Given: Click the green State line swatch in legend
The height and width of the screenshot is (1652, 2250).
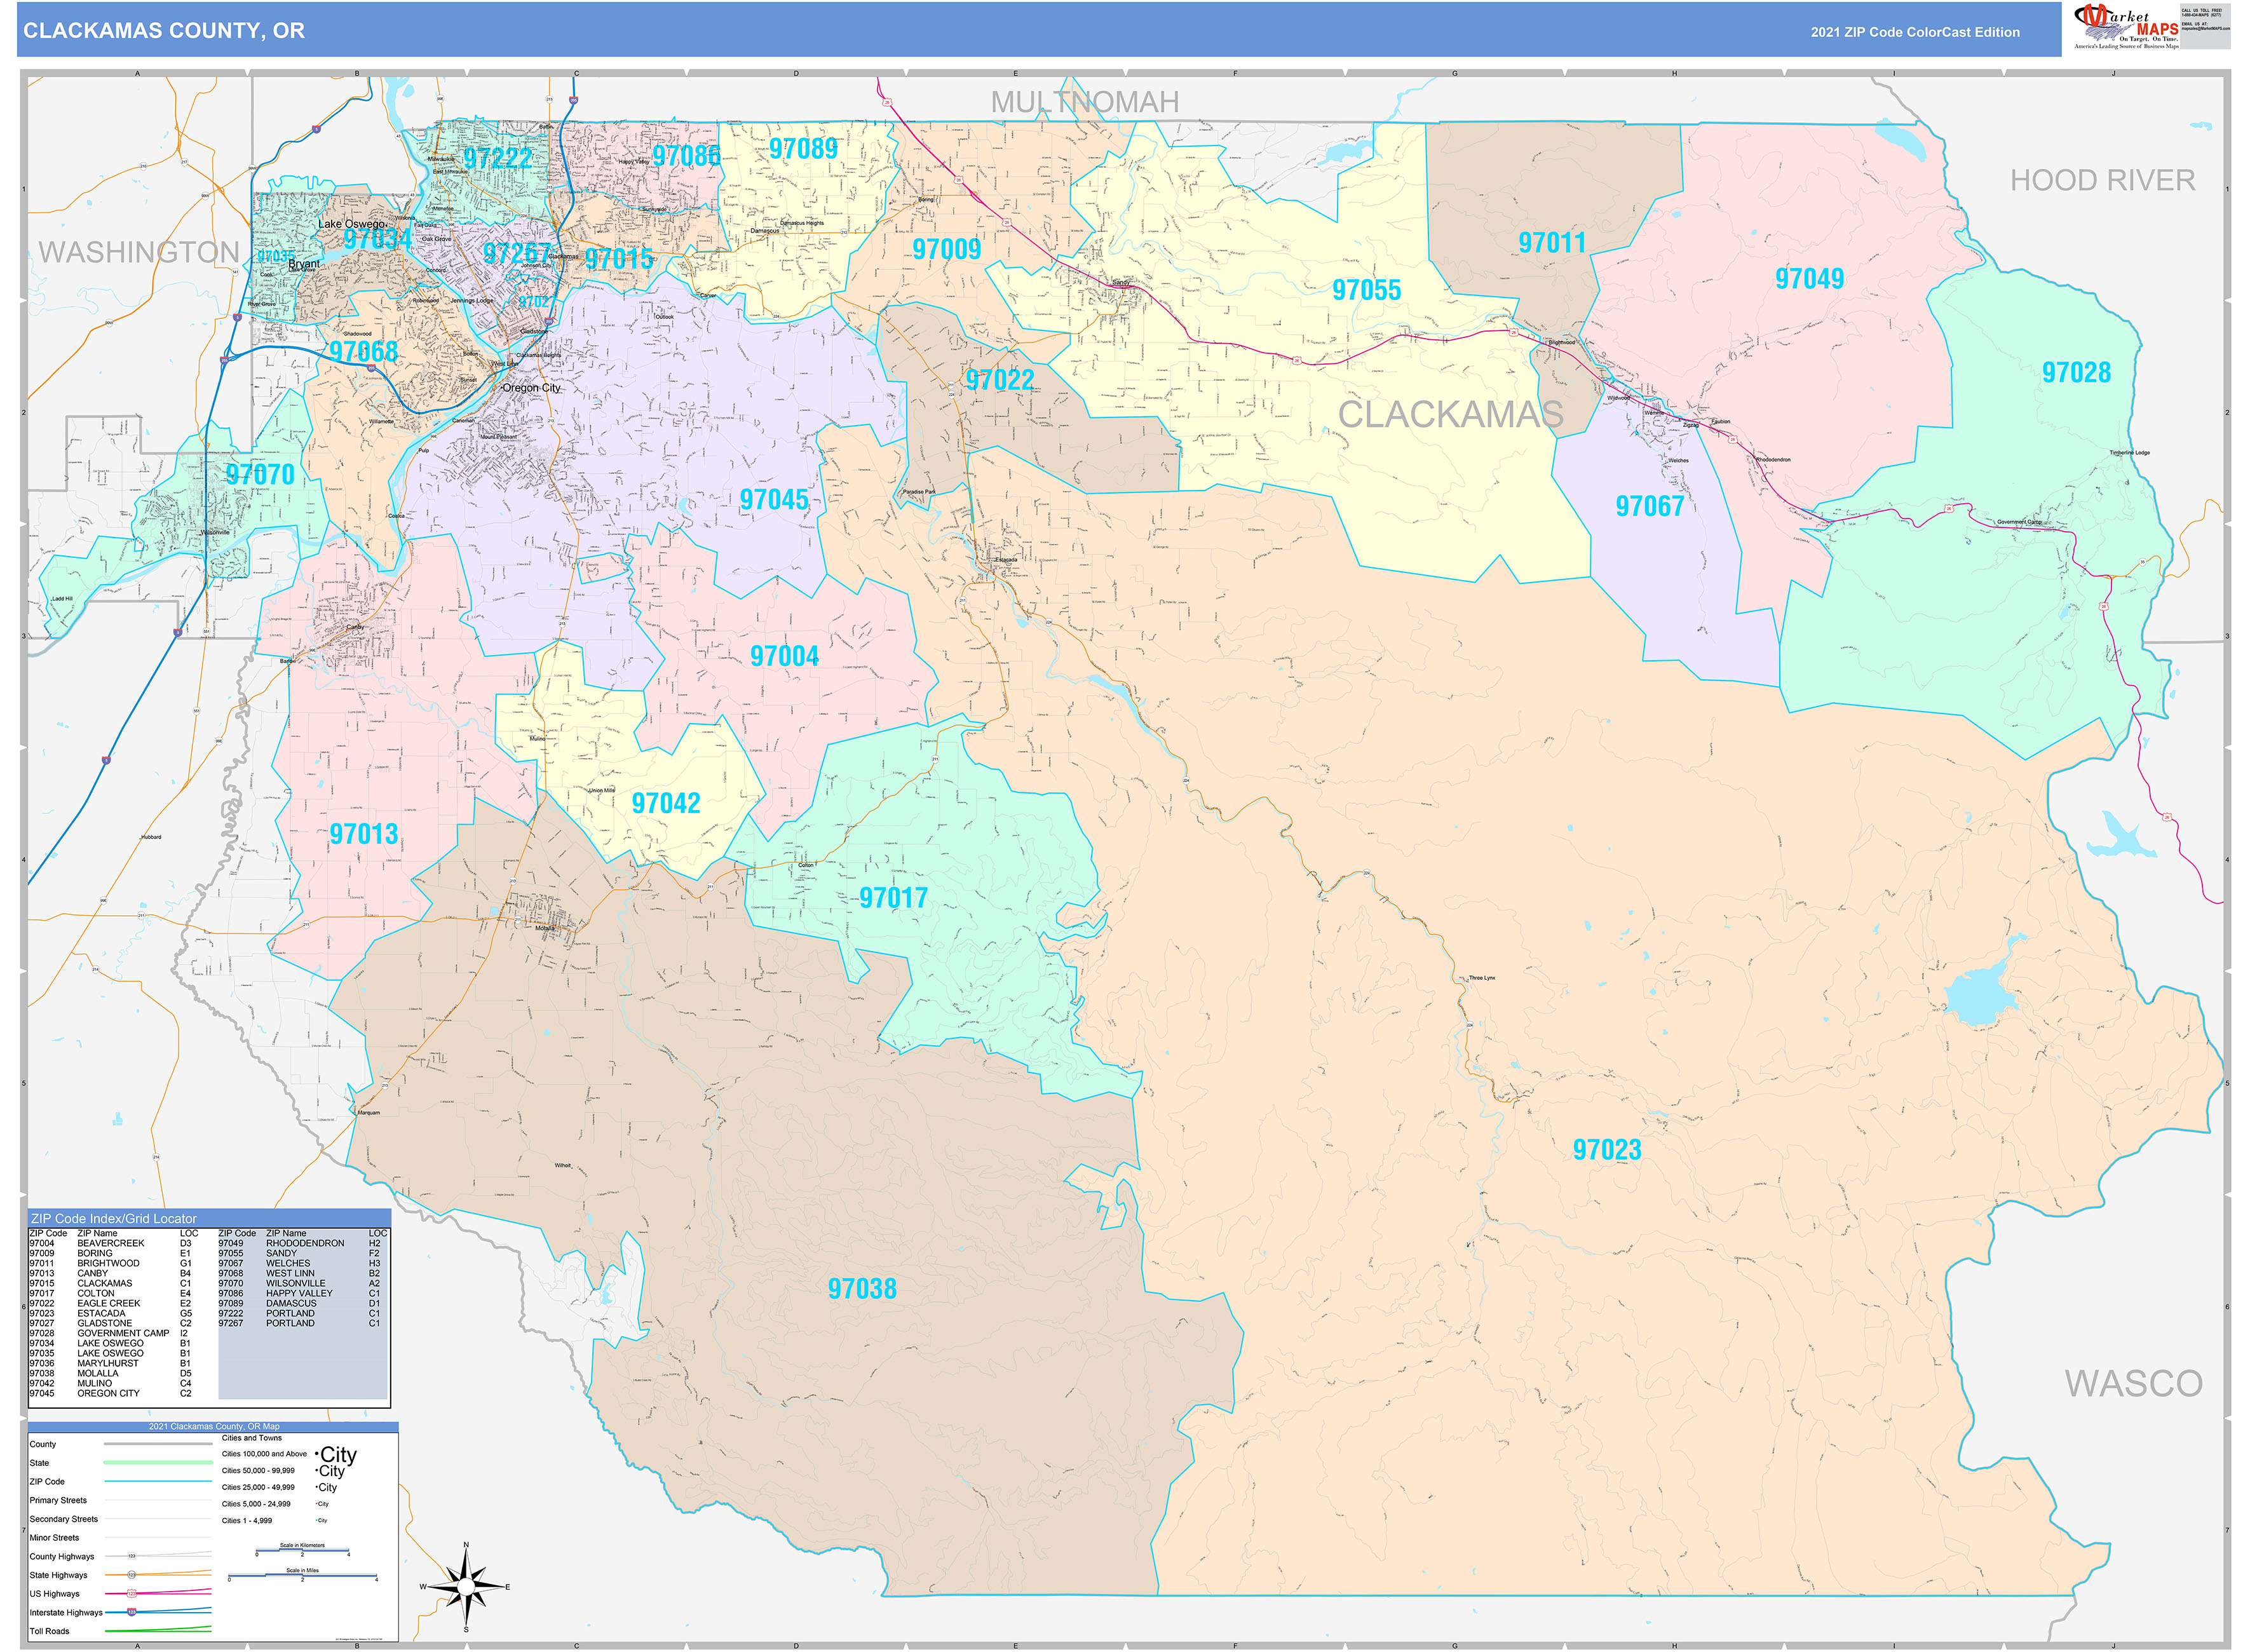Looking at the screenshot, I should (158, 1462).
